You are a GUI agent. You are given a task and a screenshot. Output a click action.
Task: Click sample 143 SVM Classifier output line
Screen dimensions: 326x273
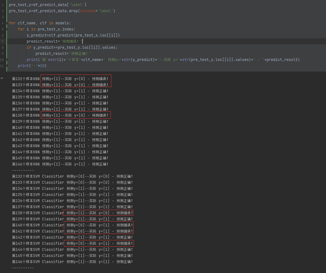(72, 243)
